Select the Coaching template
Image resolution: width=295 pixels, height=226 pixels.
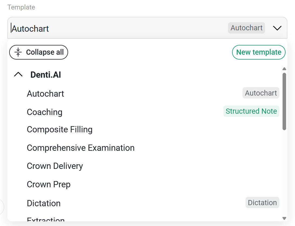click(144, 112)
